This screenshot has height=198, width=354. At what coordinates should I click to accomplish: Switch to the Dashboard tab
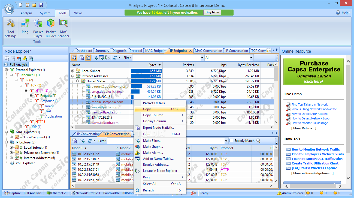point(84,51)
